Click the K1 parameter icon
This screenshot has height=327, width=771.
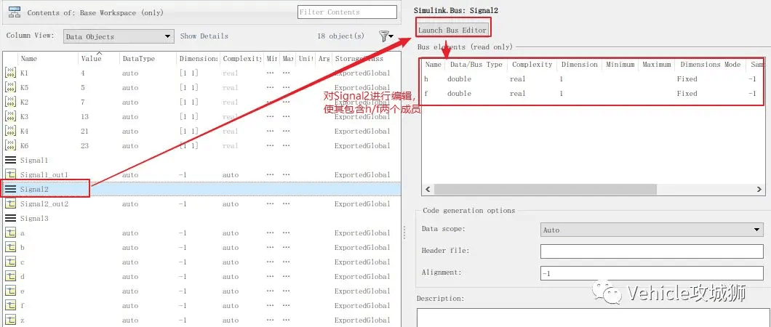[x=10, y=73]
